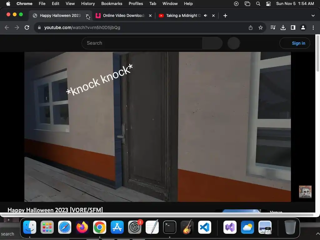Open Google Chrome from the Dock
The width and height of the screenshot is (320, 240).
[x=100, y=227]
